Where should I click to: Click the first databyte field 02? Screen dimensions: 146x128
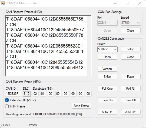click(x=36, y=94)
